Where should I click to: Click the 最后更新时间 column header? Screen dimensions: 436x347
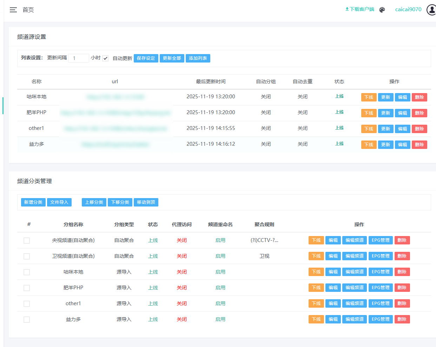click(211, 81)
